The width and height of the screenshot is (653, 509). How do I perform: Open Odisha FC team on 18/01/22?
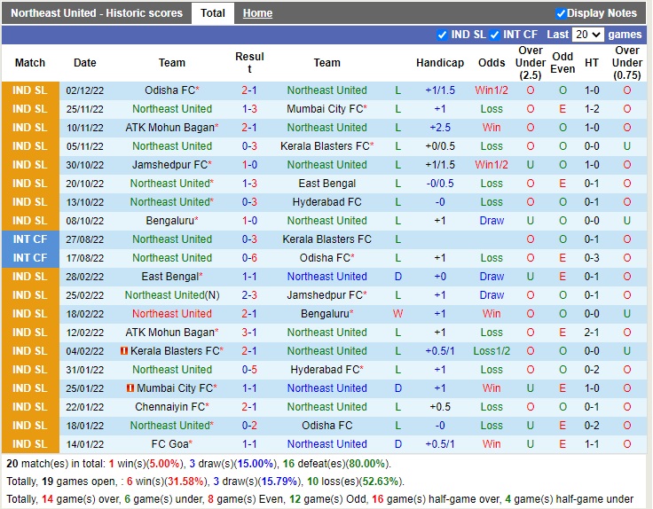326,426
